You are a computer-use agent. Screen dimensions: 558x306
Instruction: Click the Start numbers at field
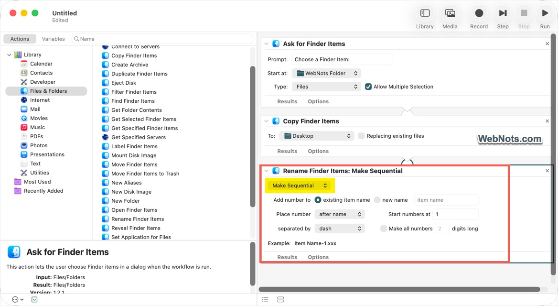[455, 214]
